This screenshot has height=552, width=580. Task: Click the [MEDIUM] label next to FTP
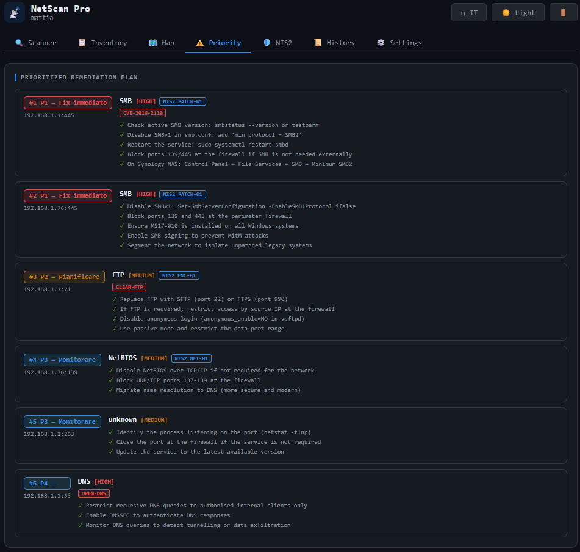coord(141,275)
